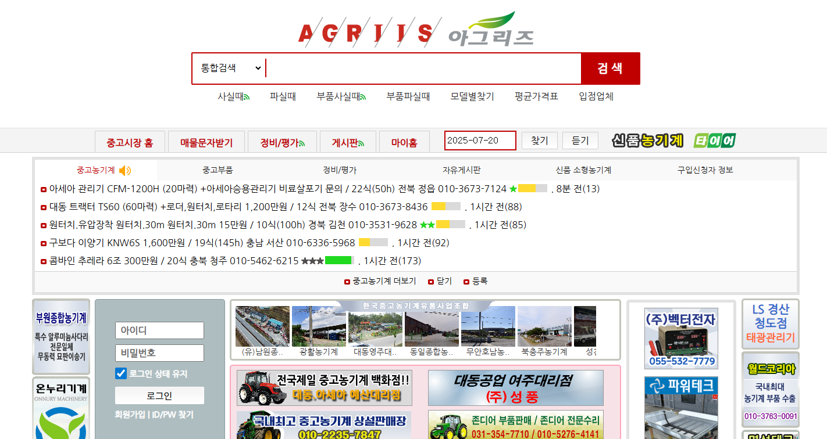
Task: Click the red bullet beside 중고농기계 더보기
Action: [347, 282]
